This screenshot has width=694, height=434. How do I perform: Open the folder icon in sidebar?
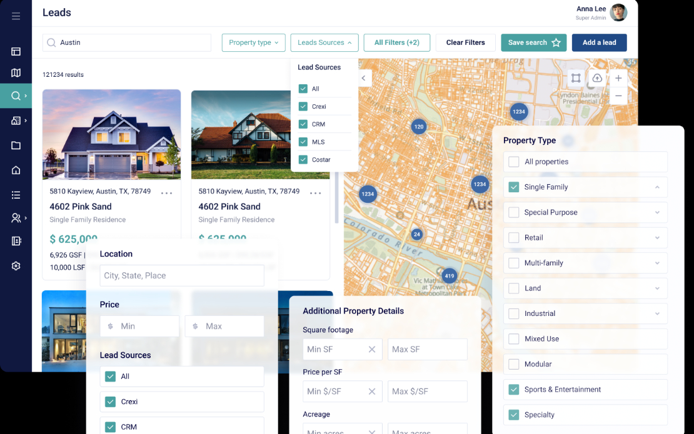click(16, 145)
